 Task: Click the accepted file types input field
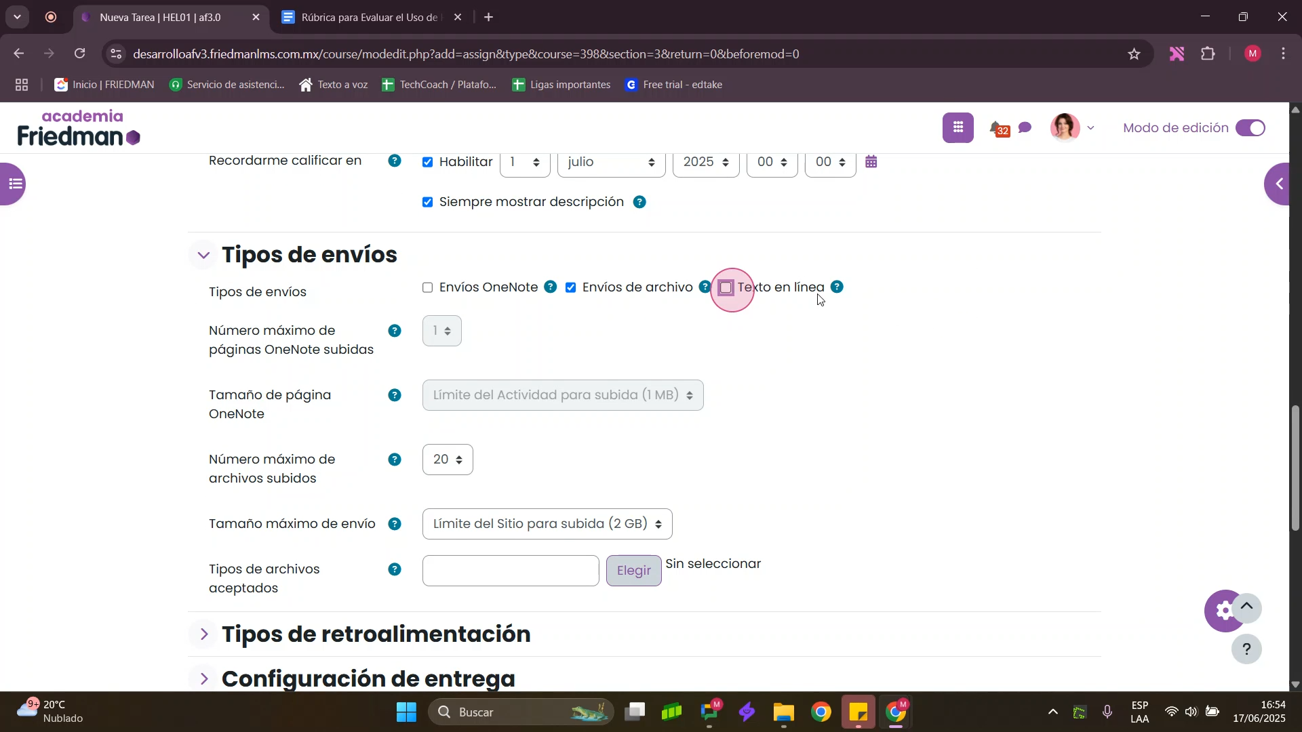point(510,571)
